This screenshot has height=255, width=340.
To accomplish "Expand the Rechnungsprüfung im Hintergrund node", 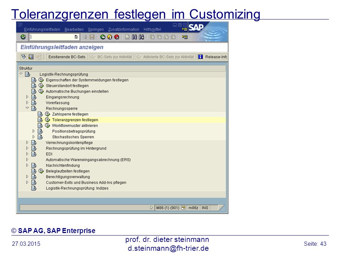I will 27,148.
